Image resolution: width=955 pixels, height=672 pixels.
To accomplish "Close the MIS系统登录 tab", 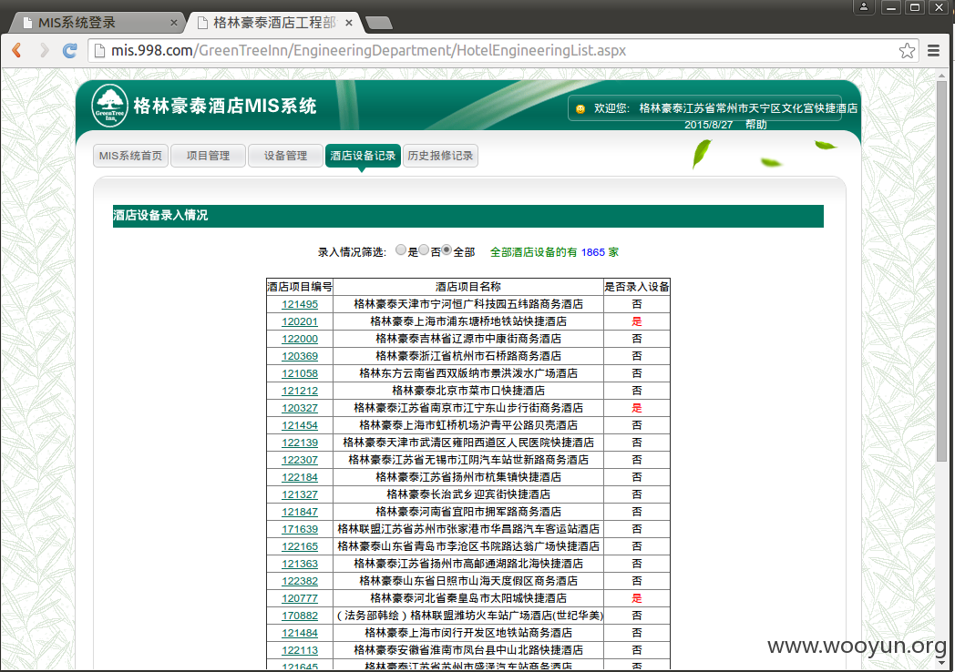I will (173, 23).
